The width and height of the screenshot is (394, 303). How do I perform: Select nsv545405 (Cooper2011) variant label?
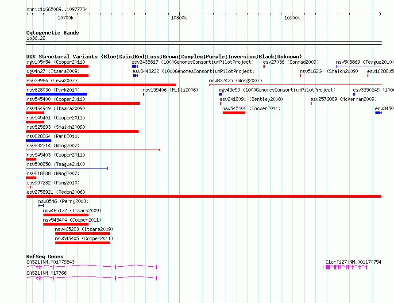[x=84, y=238]
